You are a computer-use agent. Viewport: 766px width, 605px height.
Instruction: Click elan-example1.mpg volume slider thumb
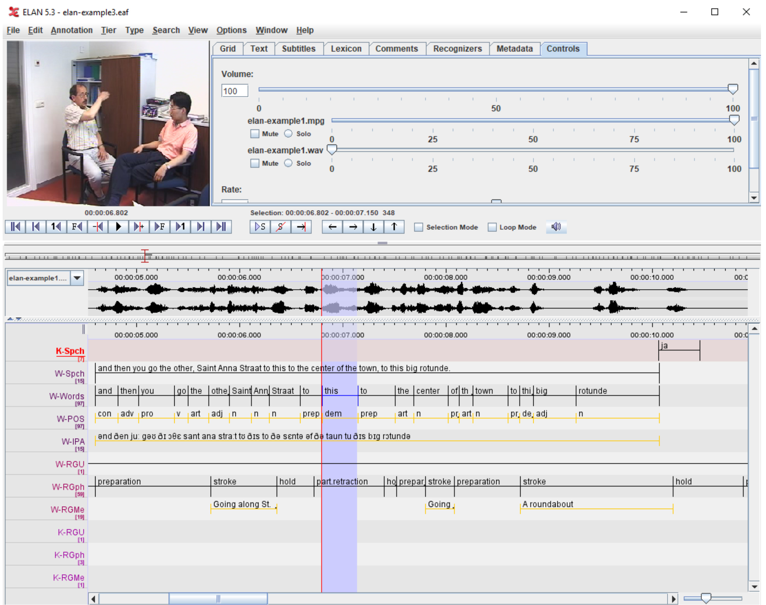coord(734,120)
